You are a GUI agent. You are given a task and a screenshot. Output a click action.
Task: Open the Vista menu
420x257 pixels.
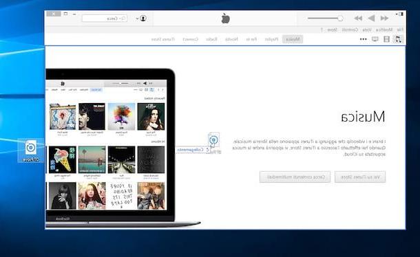pos(367,30)
